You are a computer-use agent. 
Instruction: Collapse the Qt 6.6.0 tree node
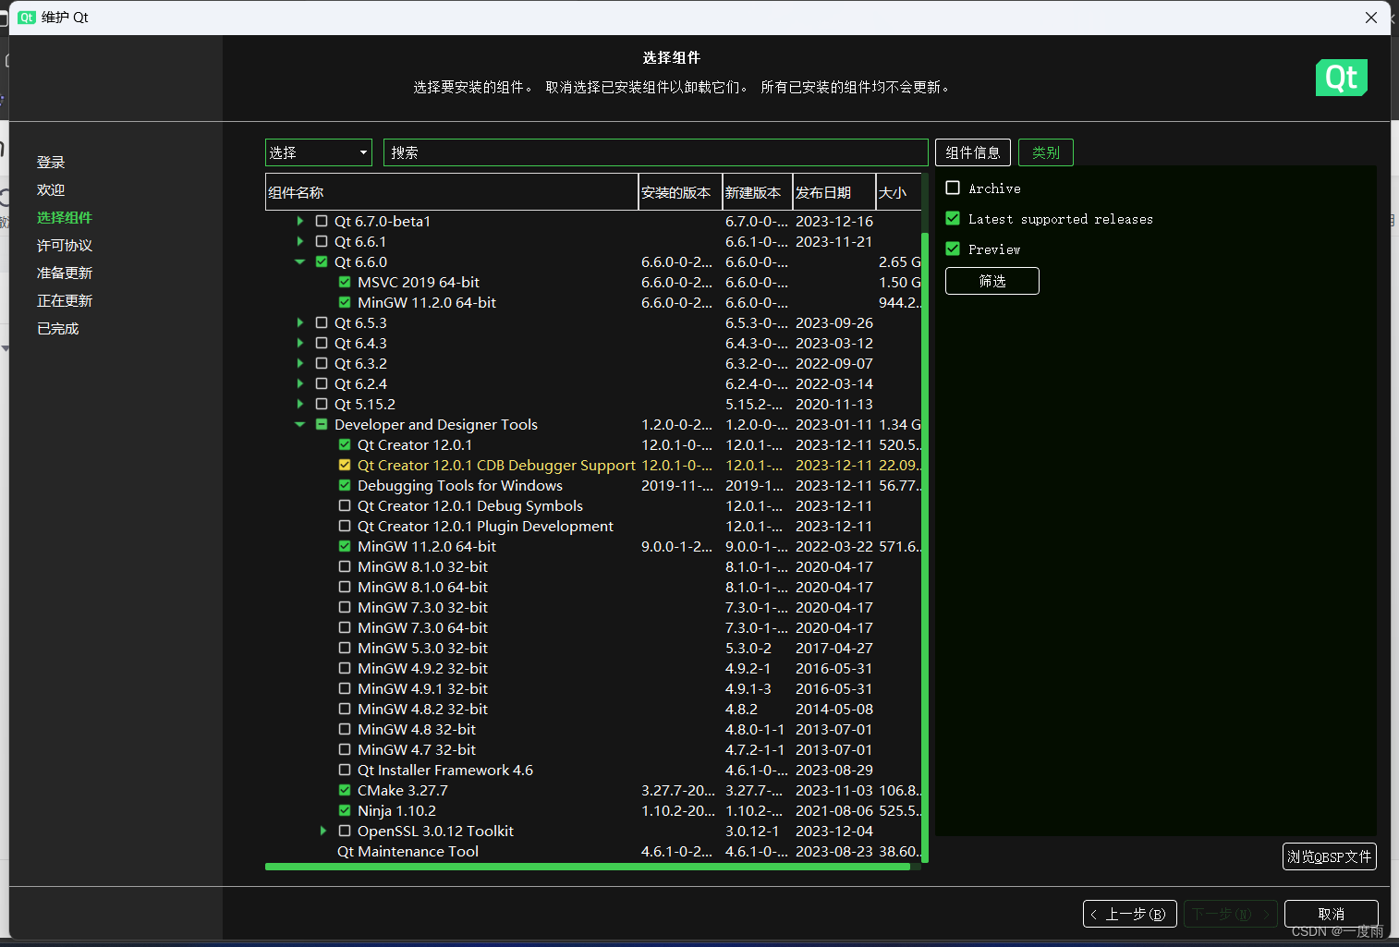(300, 261)
